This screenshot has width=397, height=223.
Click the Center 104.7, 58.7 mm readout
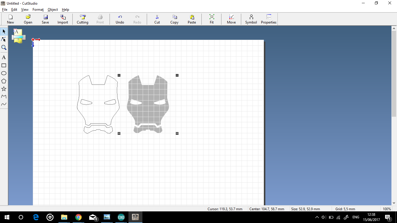267,209
